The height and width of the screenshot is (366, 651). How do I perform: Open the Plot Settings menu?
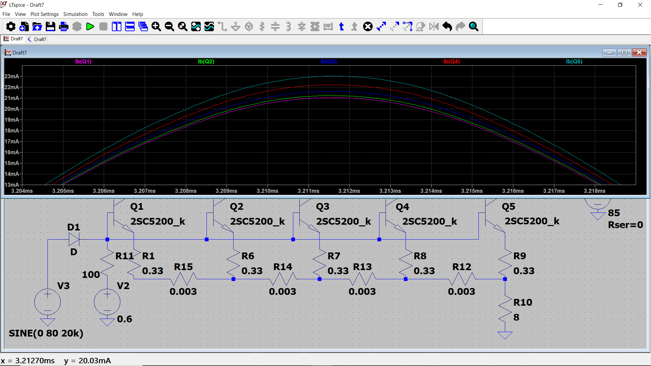pyautogui.click(x=44, y=14)
